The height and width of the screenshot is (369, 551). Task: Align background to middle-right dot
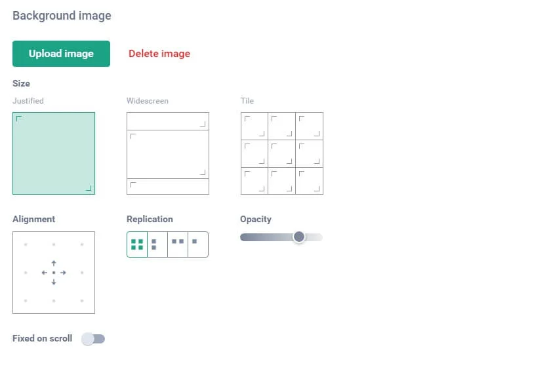[x=82, y=273]
